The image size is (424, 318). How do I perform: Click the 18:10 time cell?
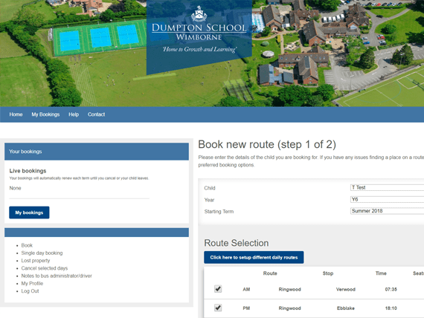pyautogui.click(x=391, y=308)
